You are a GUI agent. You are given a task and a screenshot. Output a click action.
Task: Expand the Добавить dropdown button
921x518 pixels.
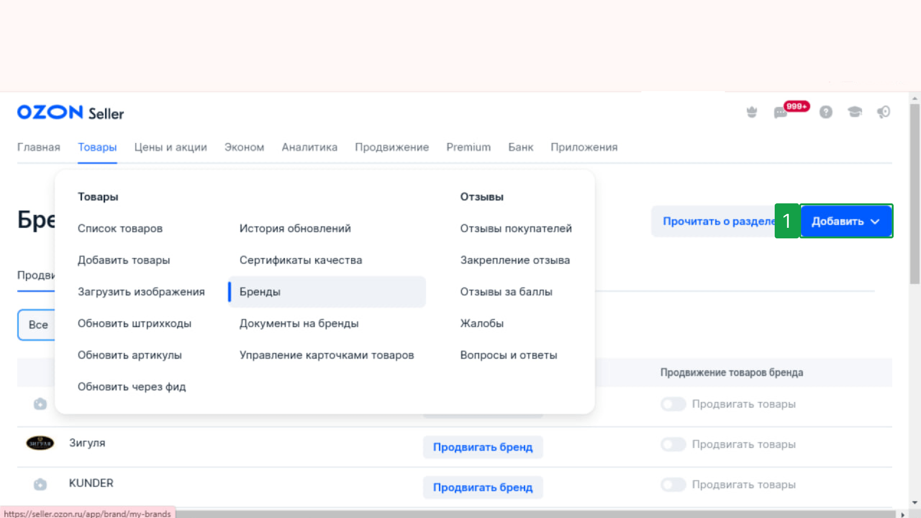[x=846, y=221]
